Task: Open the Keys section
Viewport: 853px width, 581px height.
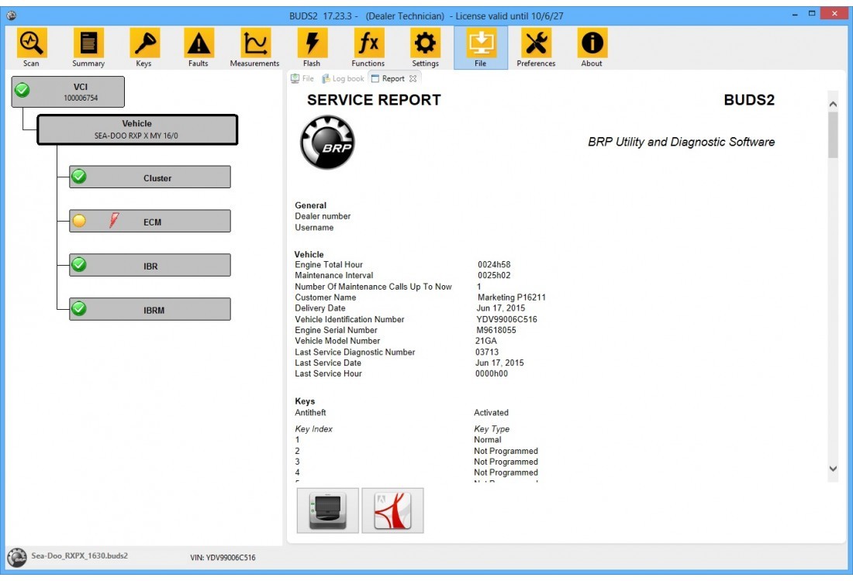Action: [x=143, y=46]
